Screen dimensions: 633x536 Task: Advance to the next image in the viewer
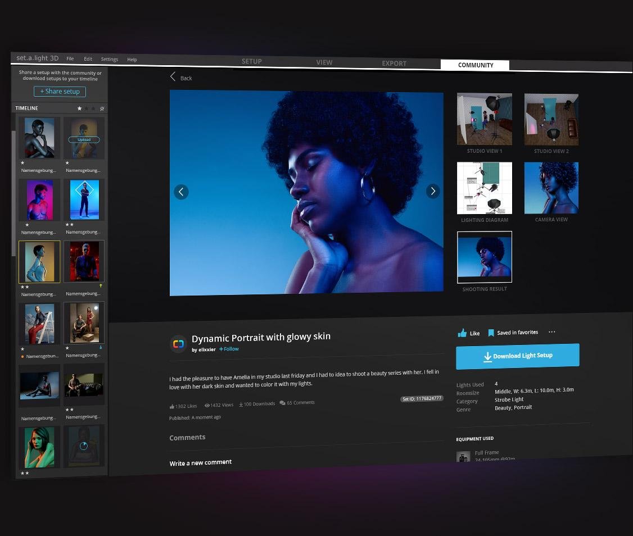(432, 191)
